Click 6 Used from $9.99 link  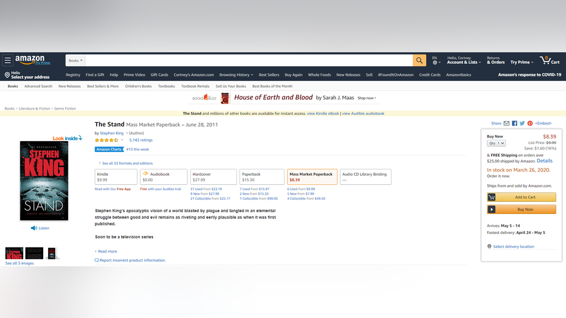[x=301, y=189]
